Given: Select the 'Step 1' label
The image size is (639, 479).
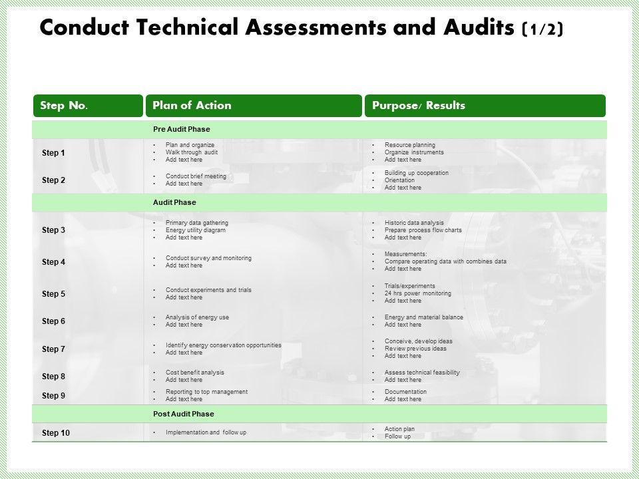Looking at the screenshot, I should [53, 153].
